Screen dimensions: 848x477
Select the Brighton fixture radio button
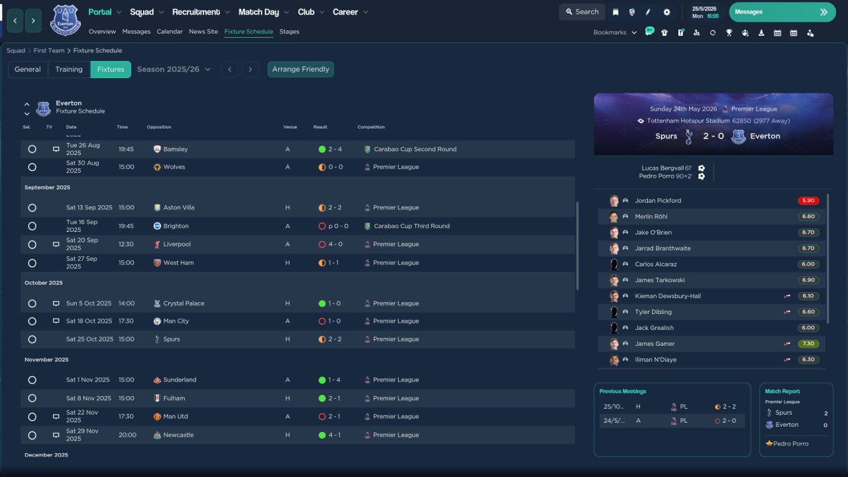32,227
